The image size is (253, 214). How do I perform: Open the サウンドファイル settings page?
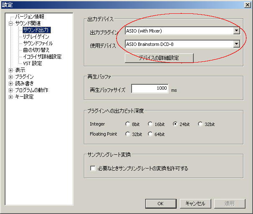point(38,43)
